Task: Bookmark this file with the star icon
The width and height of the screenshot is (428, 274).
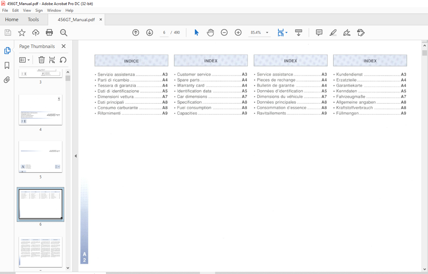Action: click(x=22, y=33)
